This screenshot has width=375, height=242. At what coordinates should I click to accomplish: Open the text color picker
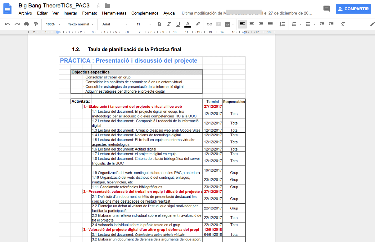tap(187, 24)
